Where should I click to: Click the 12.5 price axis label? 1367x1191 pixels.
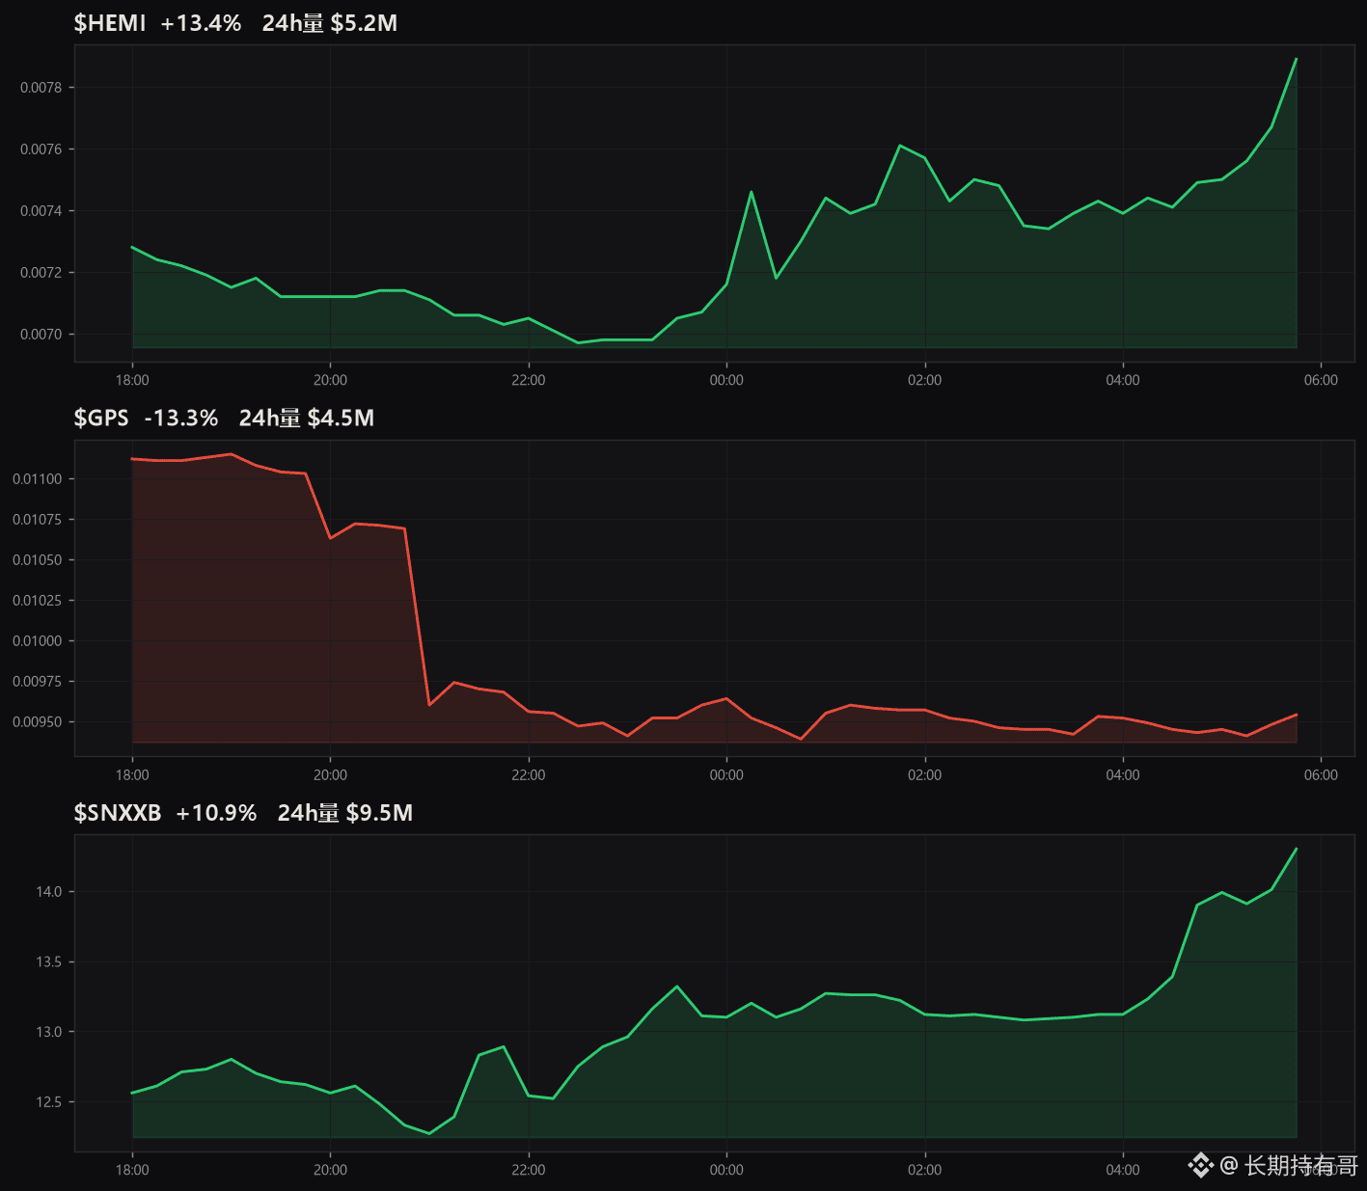49,1102
